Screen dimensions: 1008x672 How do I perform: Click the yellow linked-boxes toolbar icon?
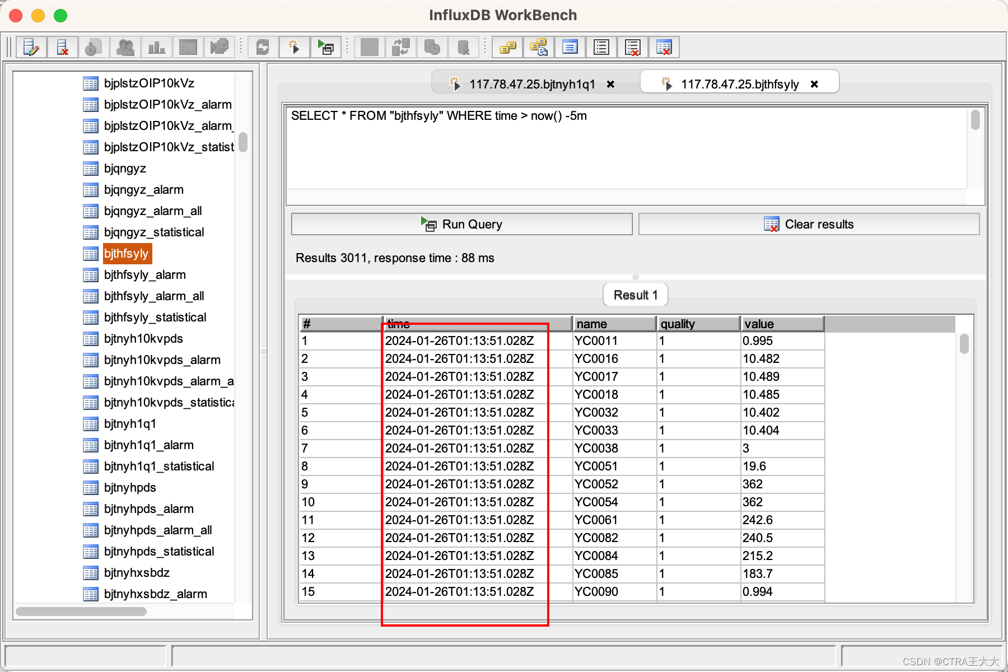click(507, 47)
